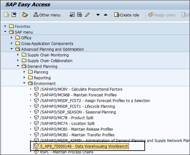190x155 pixels.
Task: Select Data Warehousing Workbench transaction
Action: [84, 146]
